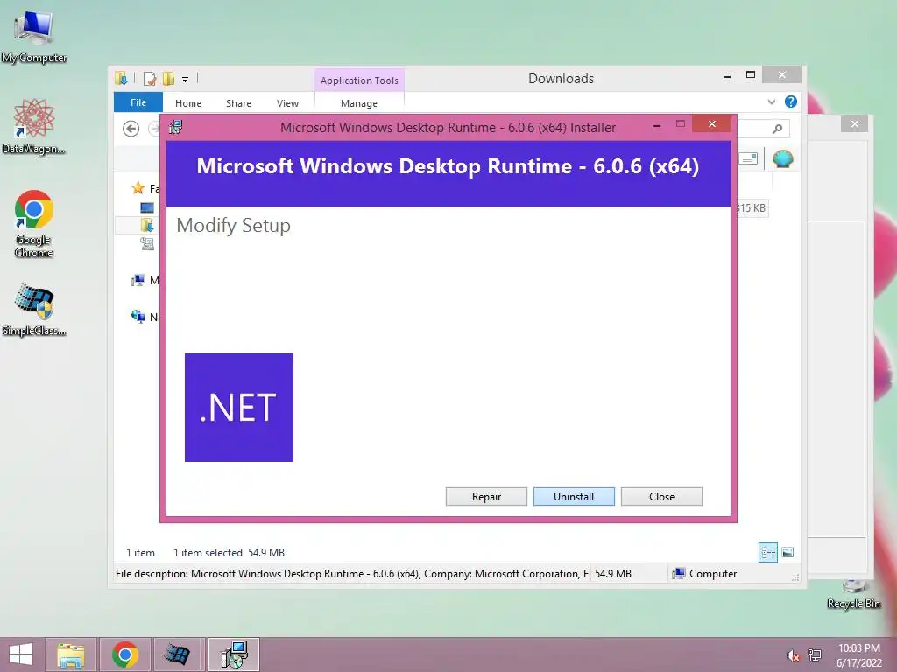Minimize the Downloads explorer window
This screenshot has height=672, width=897.
click(726, 77)
